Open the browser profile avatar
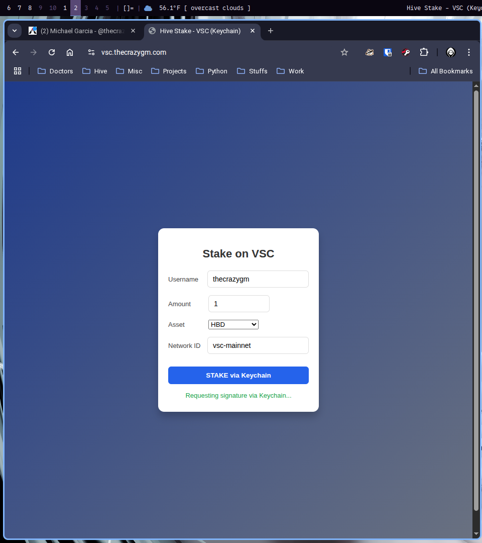This screenshot has height=543, width=482. tap(451, 52)
